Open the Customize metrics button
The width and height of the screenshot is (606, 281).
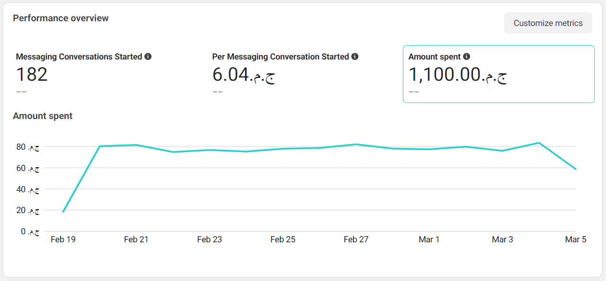[548, 23]
